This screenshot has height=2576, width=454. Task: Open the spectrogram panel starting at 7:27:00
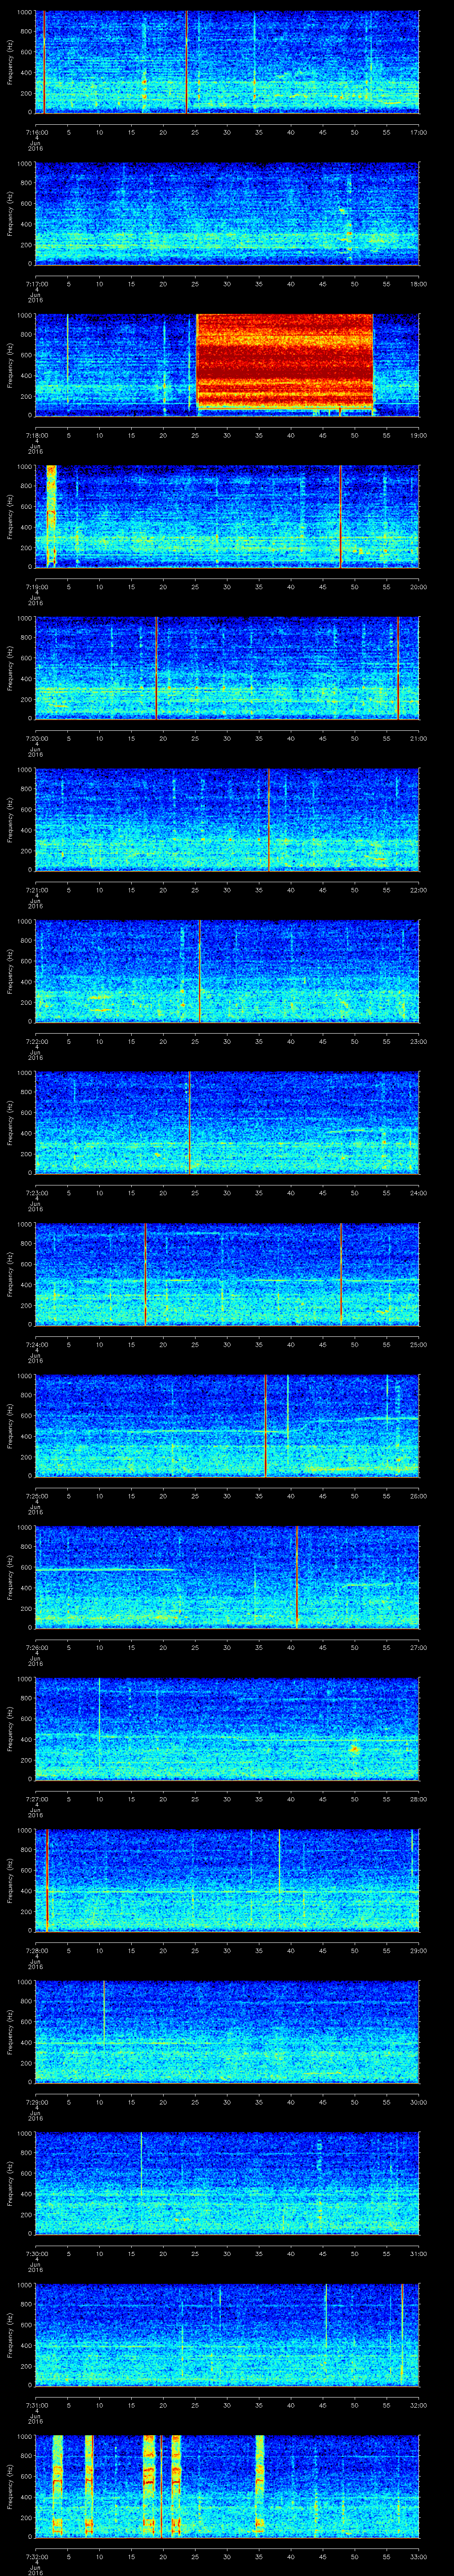(227, 1729)
